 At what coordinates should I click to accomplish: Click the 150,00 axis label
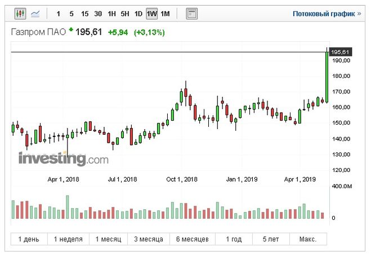click(x=341, y=123)
